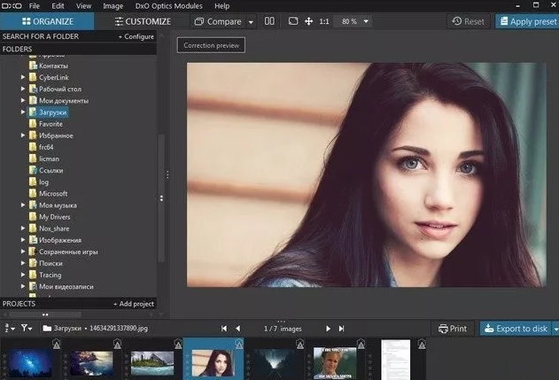This screenshot has width=559, height=380.
Task: Set zoom to 1:1 view
Action: [324, 21]
